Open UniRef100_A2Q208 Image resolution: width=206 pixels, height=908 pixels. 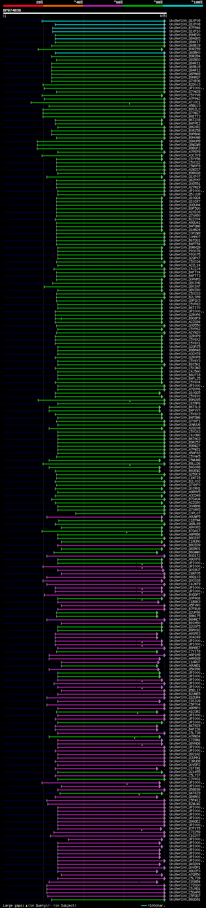coord(185,428)
